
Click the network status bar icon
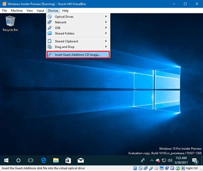[146, 168]
